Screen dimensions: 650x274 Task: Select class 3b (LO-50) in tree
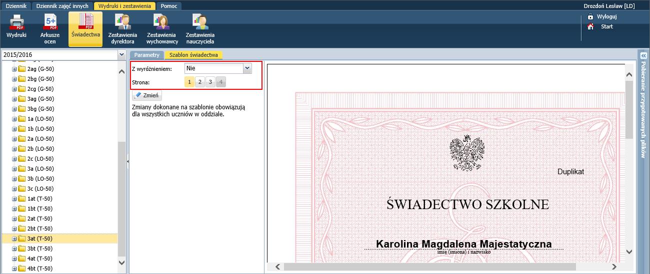pyautogui.click(x=40, y=179)
